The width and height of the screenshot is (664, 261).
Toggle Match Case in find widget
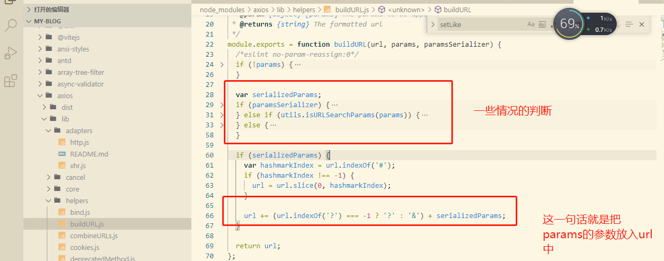[x=531, y=24]
